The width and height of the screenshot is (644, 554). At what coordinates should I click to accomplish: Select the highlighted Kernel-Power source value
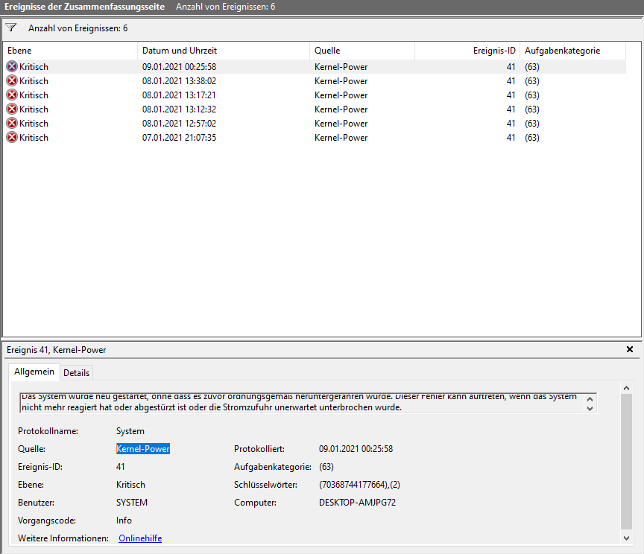pyautogui.click(x=143, y=449)
